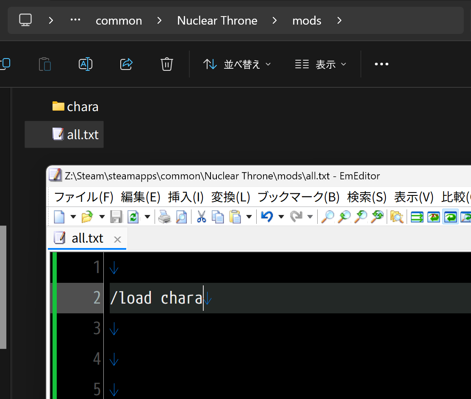Image resolution: width=471 pixels, height=399 pixels.
Task: Click the Print icon in EmEditor toolbar
Action: pos(164,217)
